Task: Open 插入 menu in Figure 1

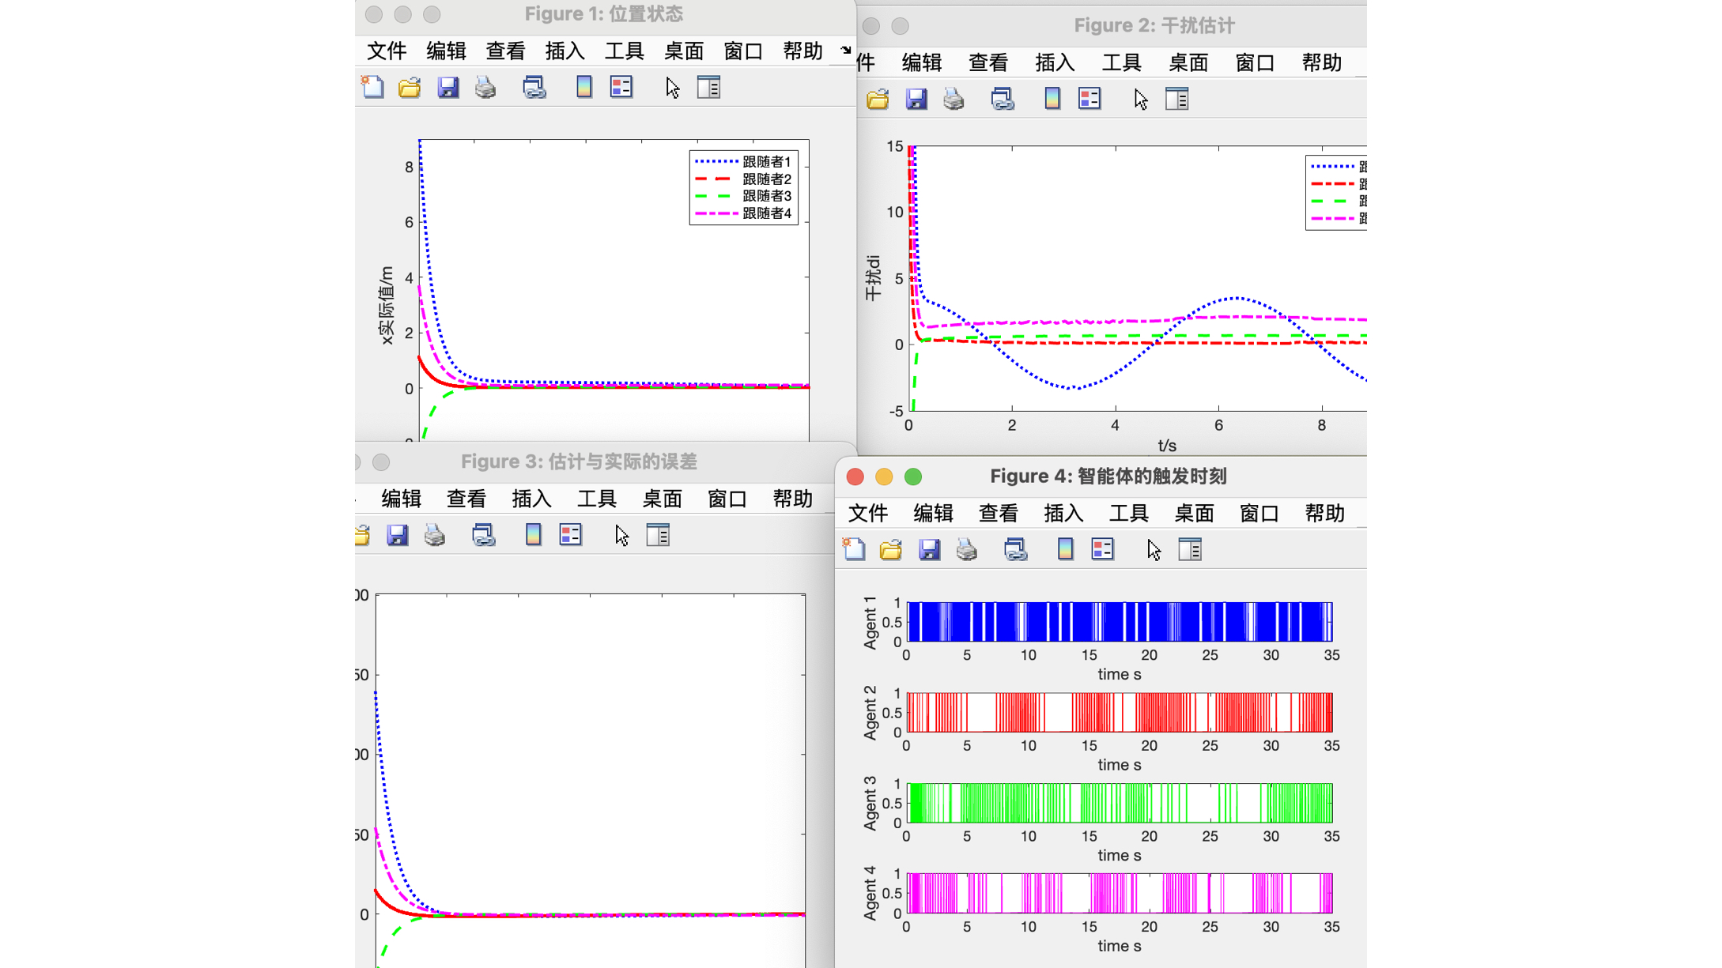Action: 565,51
